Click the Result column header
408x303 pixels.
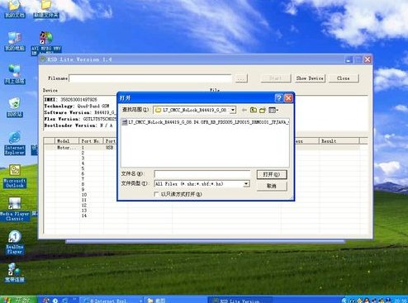pyautogui.click(x=339, y=141)
